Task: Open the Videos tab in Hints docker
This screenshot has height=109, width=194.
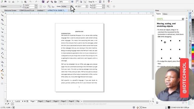Action: [165, 14]
